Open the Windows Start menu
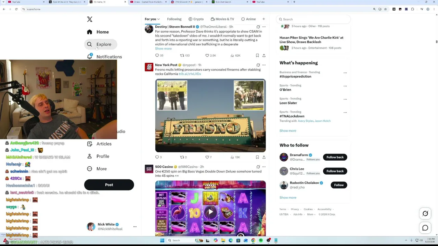The width and height of the screenshot is (438, 246). point(162,241)
